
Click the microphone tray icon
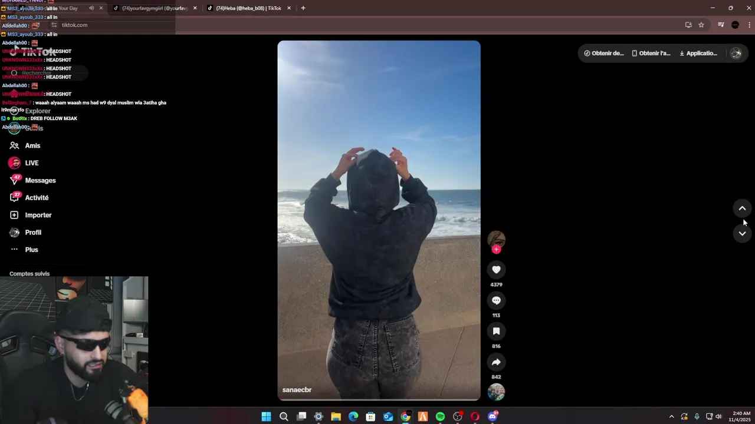tap(697, 417)
